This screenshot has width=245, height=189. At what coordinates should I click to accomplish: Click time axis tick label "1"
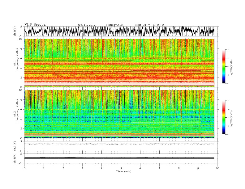[x=44, y=168]
